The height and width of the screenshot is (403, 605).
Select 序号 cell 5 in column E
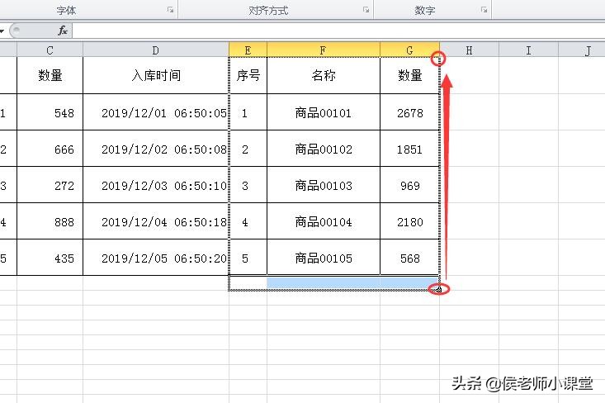(x=248, y=258)
